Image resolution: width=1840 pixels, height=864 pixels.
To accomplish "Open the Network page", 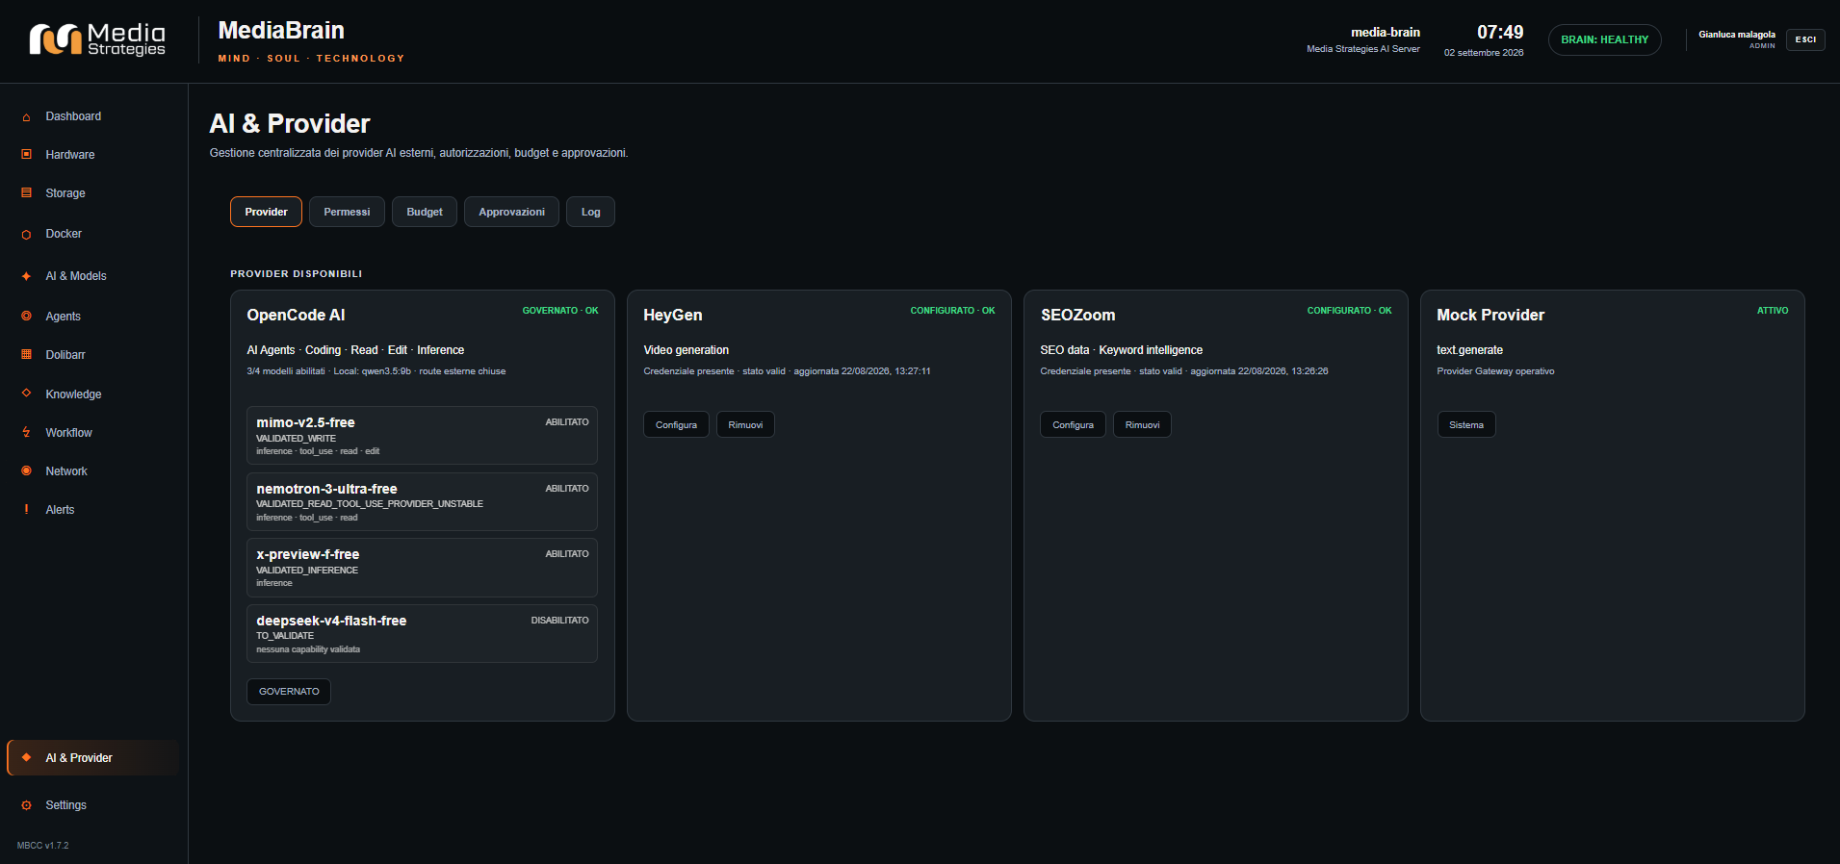I will coord(93,471).
